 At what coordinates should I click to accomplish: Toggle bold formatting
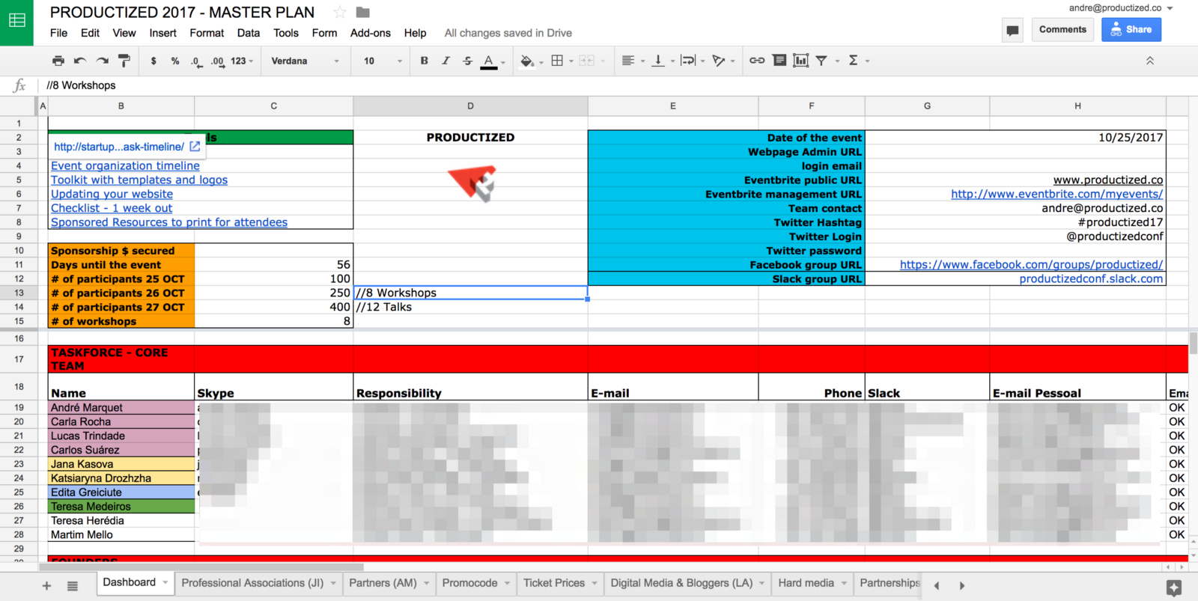[425, 61]
